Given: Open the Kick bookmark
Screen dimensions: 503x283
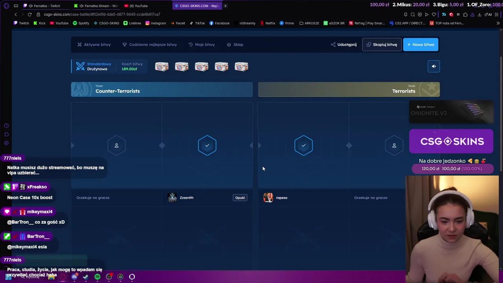Looking at the screenshot, I should (39, 23).
